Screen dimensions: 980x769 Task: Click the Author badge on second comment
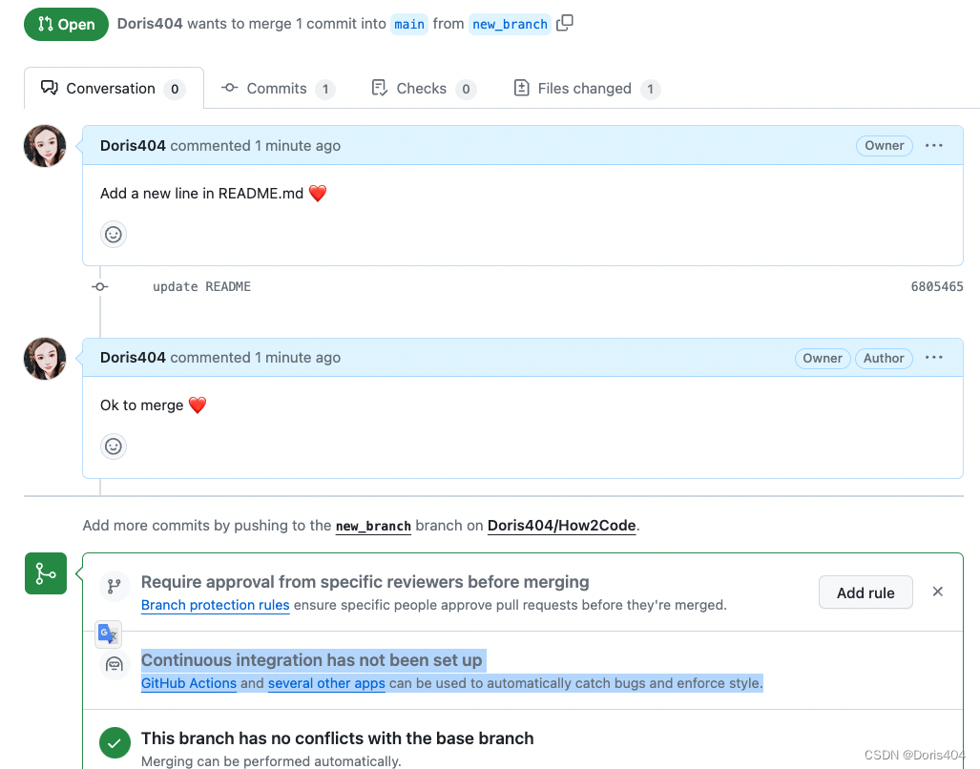[884, 358]
